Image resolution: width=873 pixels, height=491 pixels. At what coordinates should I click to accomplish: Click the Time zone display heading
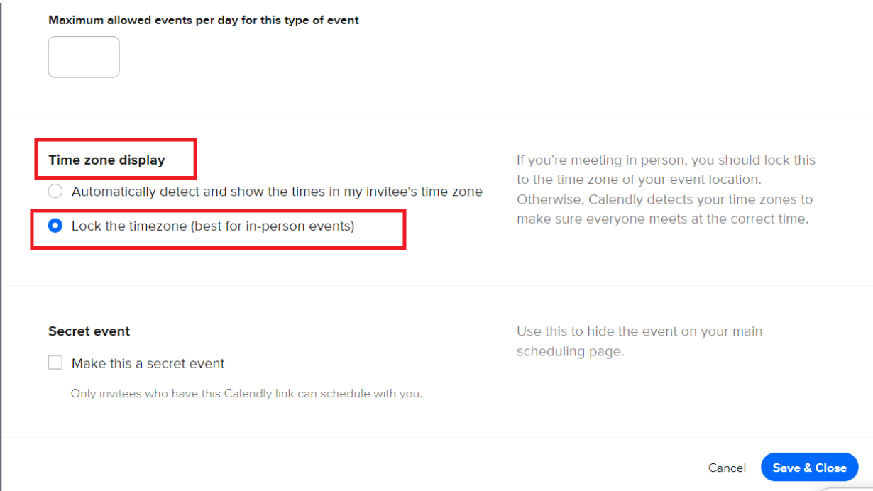click(x=106, y=160)
